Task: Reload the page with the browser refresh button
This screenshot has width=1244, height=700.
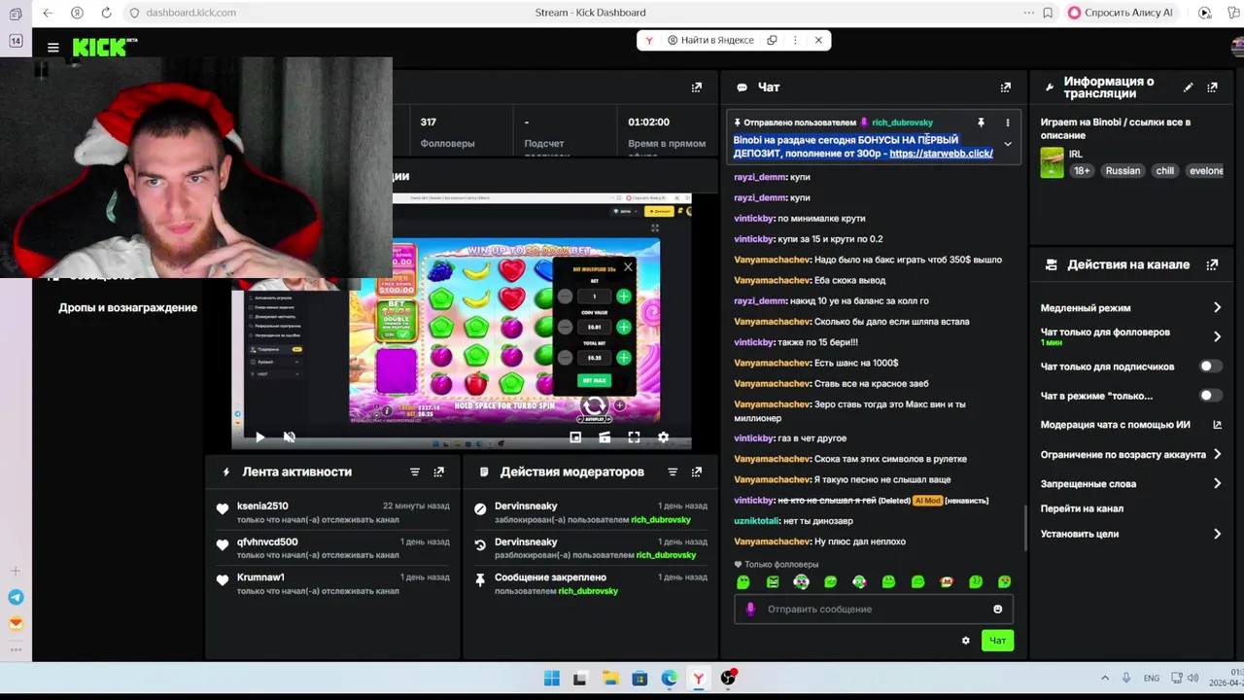Action: pos(106,13)
